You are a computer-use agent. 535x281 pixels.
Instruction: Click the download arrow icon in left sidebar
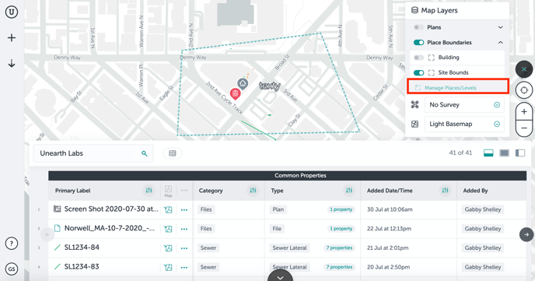click(12, 64)
